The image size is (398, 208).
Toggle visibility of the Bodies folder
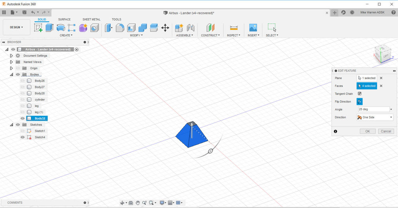tap(18, 74)
